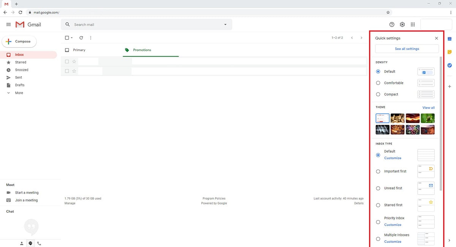Click the See all settings button
This screenshot has height=247, width=456.
407,49
